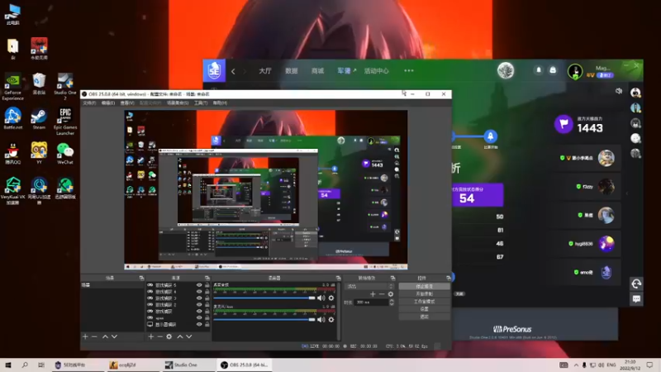Mute the Desktop Audio speaker icon

(321, 298)
